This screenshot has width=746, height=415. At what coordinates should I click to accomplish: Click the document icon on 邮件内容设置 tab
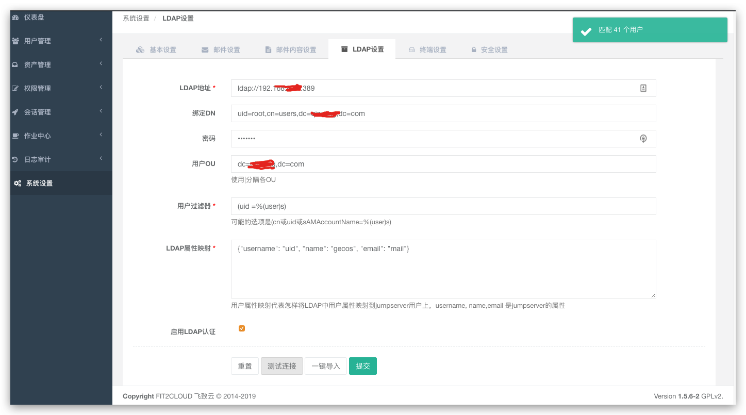pyautogui.click(x=268, y=50)
